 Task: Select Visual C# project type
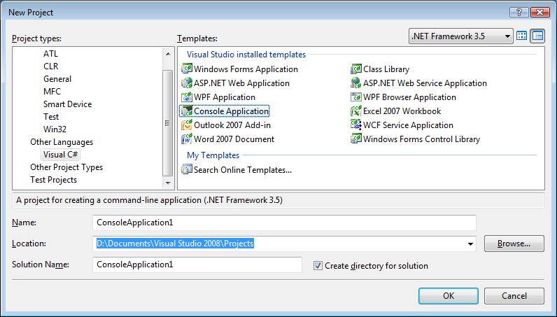coord(60,155)
